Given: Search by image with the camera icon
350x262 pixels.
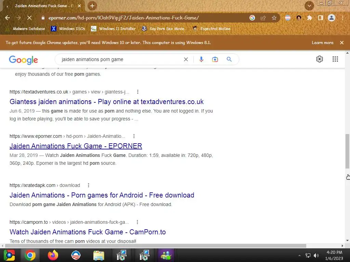Looking at the screenshot, I should [215, 59].
